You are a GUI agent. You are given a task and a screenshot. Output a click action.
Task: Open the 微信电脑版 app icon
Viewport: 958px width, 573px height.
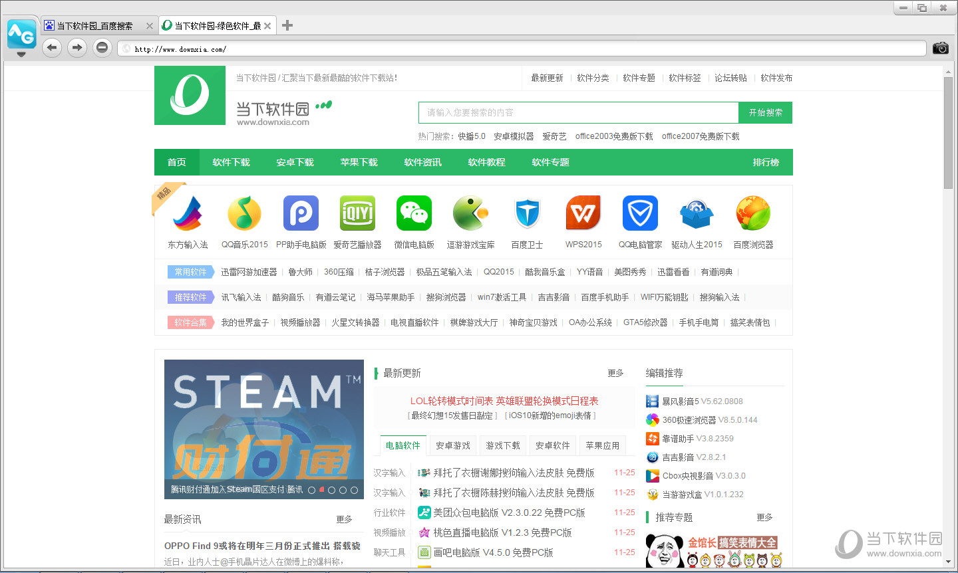[414, 213]
